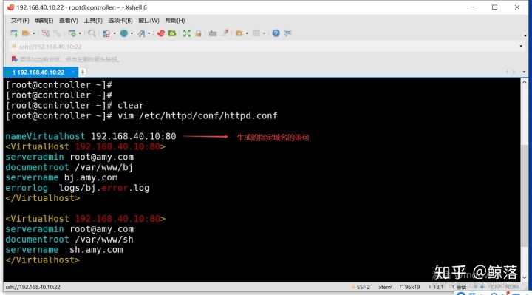Image resolution: width=532 pixels, height=295 pixels.
Task: Click the errorlog logs/bj.error.log line
Action: [78, 188]
